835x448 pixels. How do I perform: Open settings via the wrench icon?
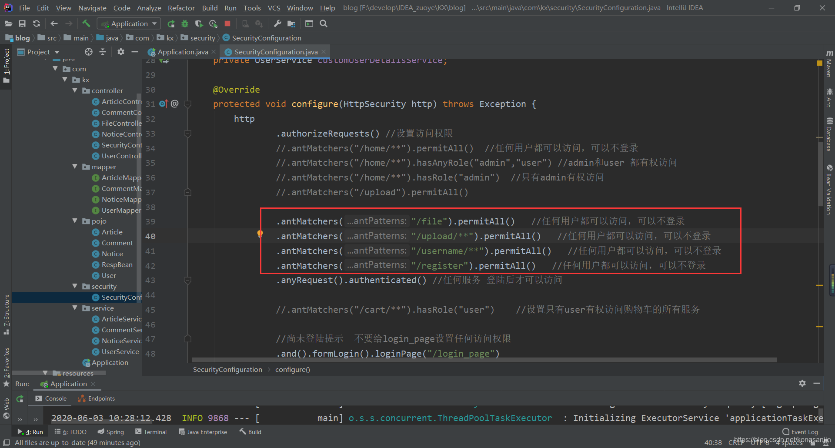coord(277,23)
